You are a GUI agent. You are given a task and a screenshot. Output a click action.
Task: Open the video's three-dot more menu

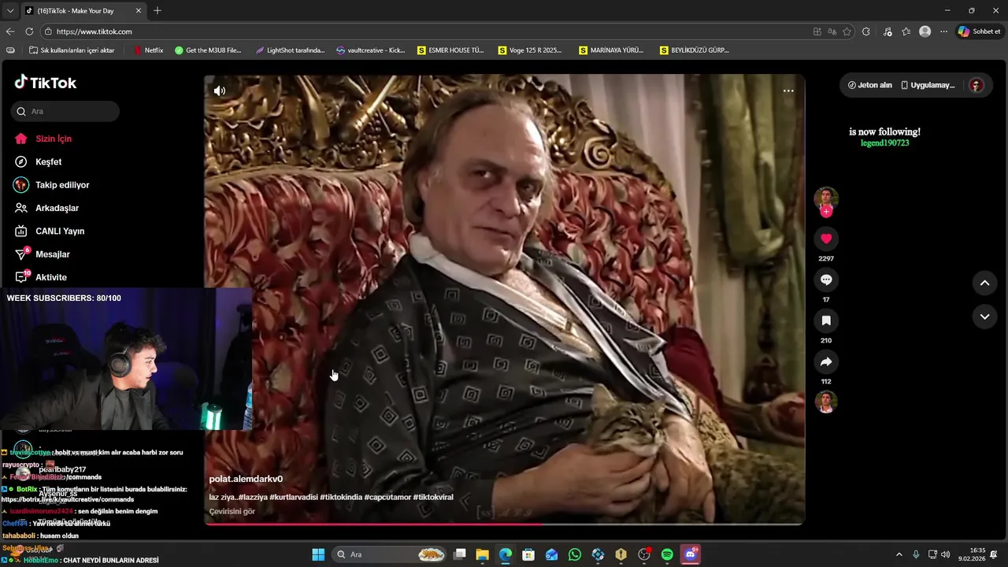tap(788, 91)
